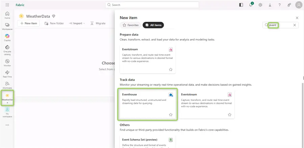Click the notifications bell icon
Viewport: 304px width, 148px height.
click(251, 5)
